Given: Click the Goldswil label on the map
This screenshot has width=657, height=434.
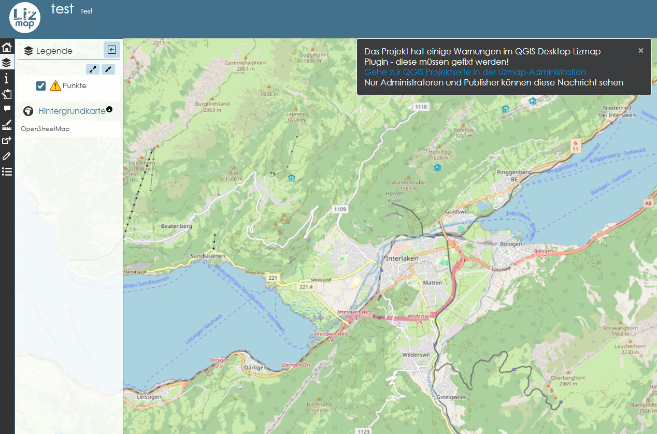Looking at the screenshot, I should 456,212.
